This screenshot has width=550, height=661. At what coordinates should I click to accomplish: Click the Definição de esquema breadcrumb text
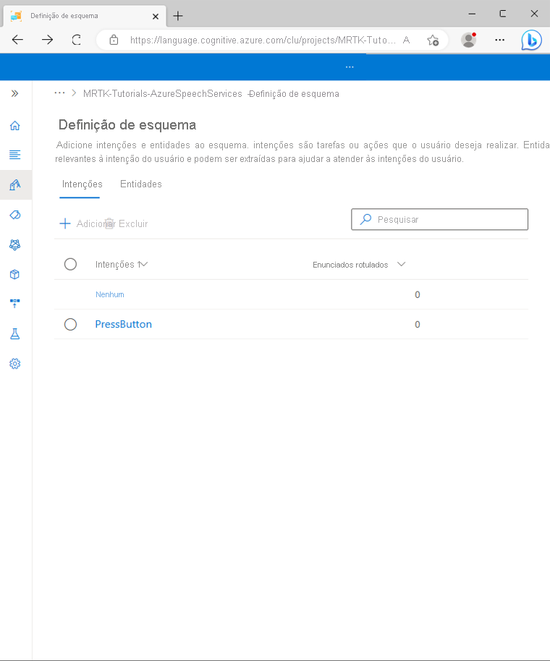click(x=294, y=93)
